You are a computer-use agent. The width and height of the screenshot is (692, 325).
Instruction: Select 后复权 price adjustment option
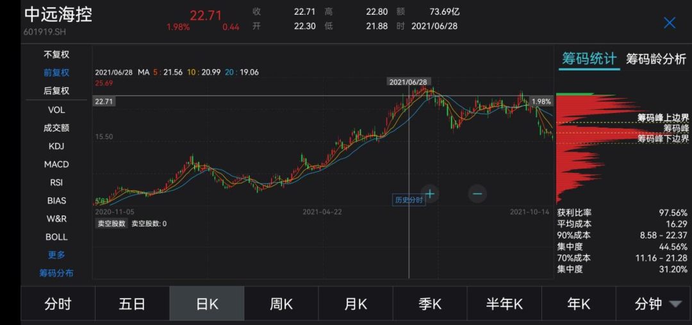pyautogui.click(x=56, y=90)
